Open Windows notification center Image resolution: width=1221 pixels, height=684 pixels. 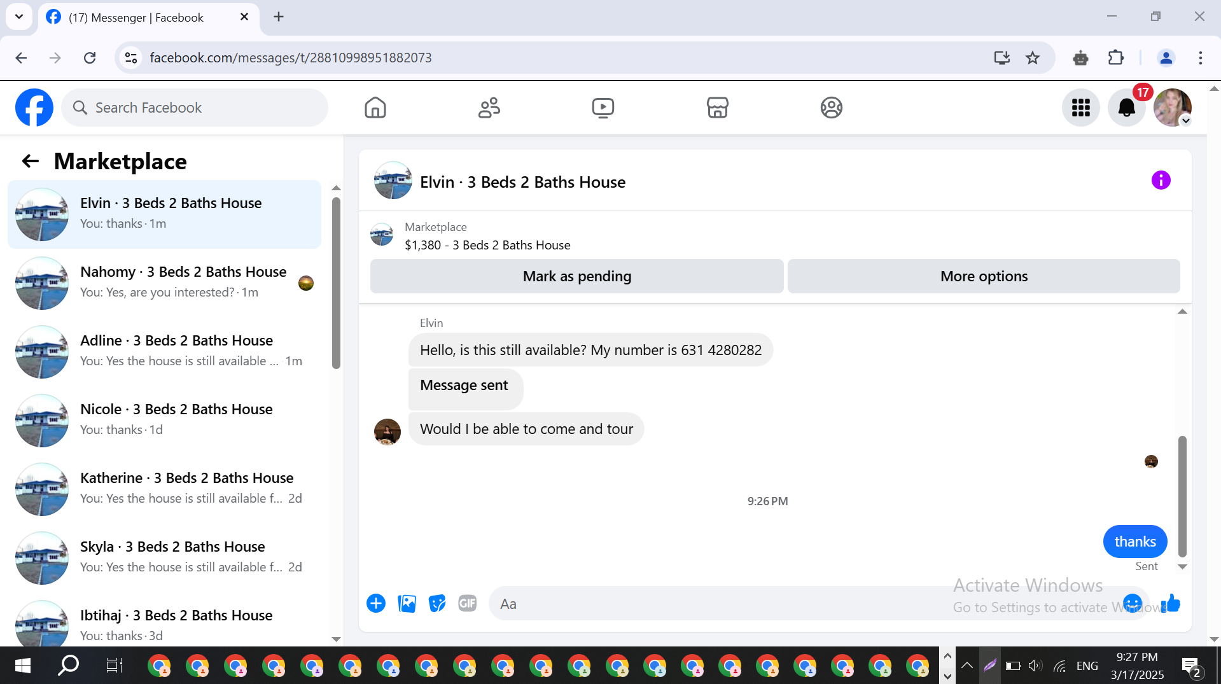pyautogui.click(x=1191, y=667)
